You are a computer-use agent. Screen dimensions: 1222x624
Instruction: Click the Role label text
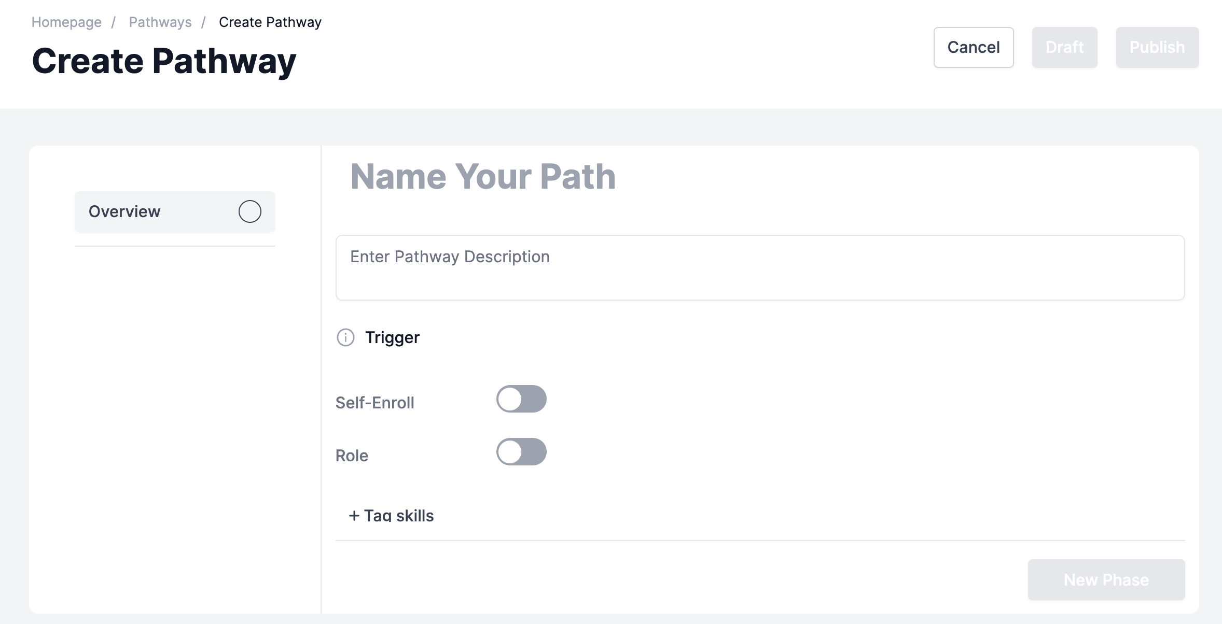(x=352, y=455)
